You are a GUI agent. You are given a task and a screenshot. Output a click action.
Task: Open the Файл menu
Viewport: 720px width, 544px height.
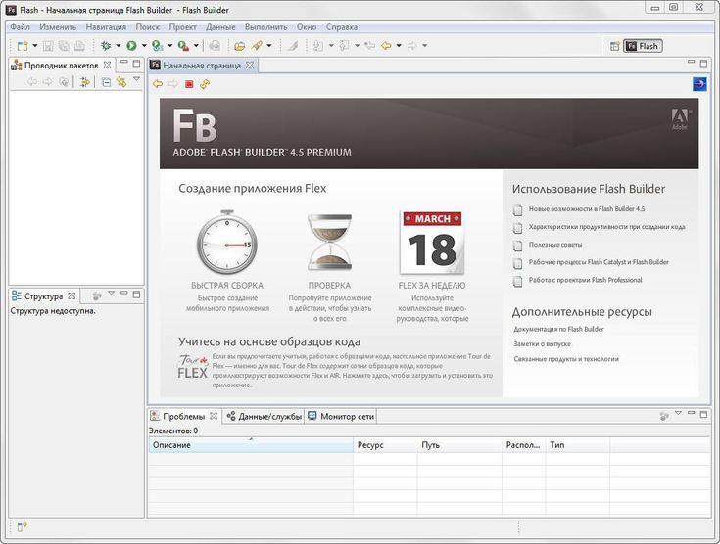click(21, 27)
